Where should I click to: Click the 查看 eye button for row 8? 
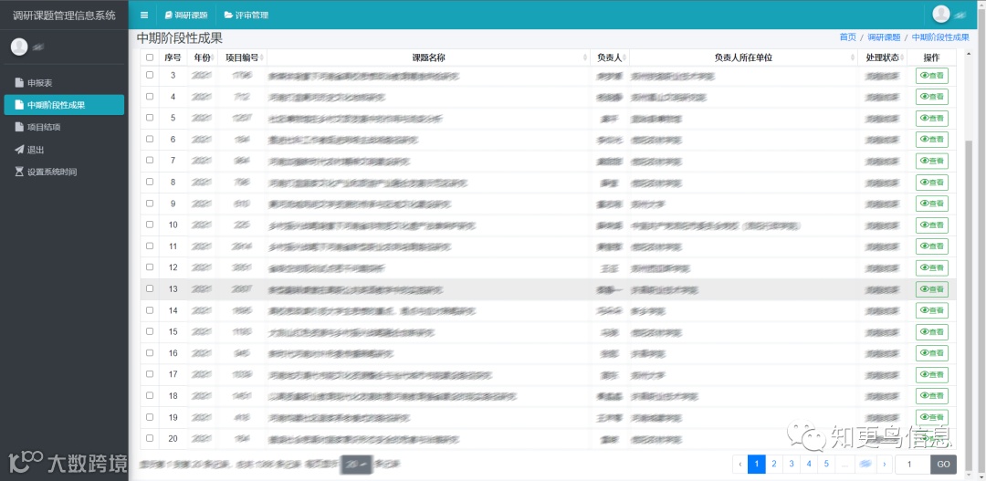tap(932, 183)
